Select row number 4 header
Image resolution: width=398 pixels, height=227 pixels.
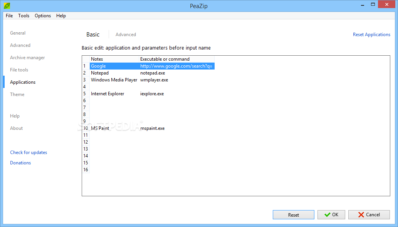[86, 87]
